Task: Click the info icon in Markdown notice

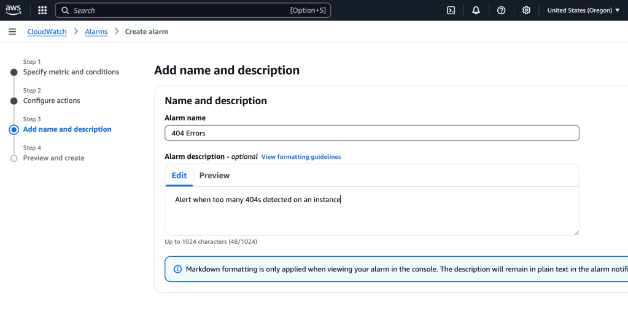Action: tap(178, 269)
